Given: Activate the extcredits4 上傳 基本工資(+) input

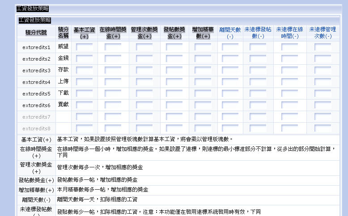Looking at the screenshot, I should point(85,82).
